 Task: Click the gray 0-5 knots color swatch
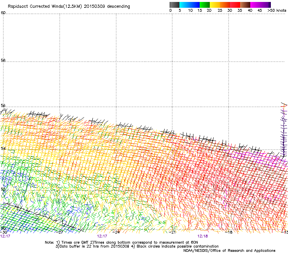[x=174, y=5]
